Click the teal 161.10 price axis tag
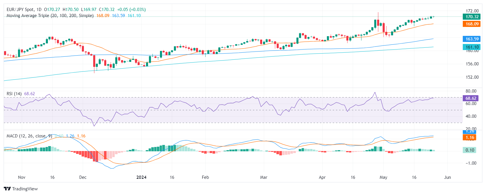Viewport: 486px width, 195px height. click(x=472, y=47)
